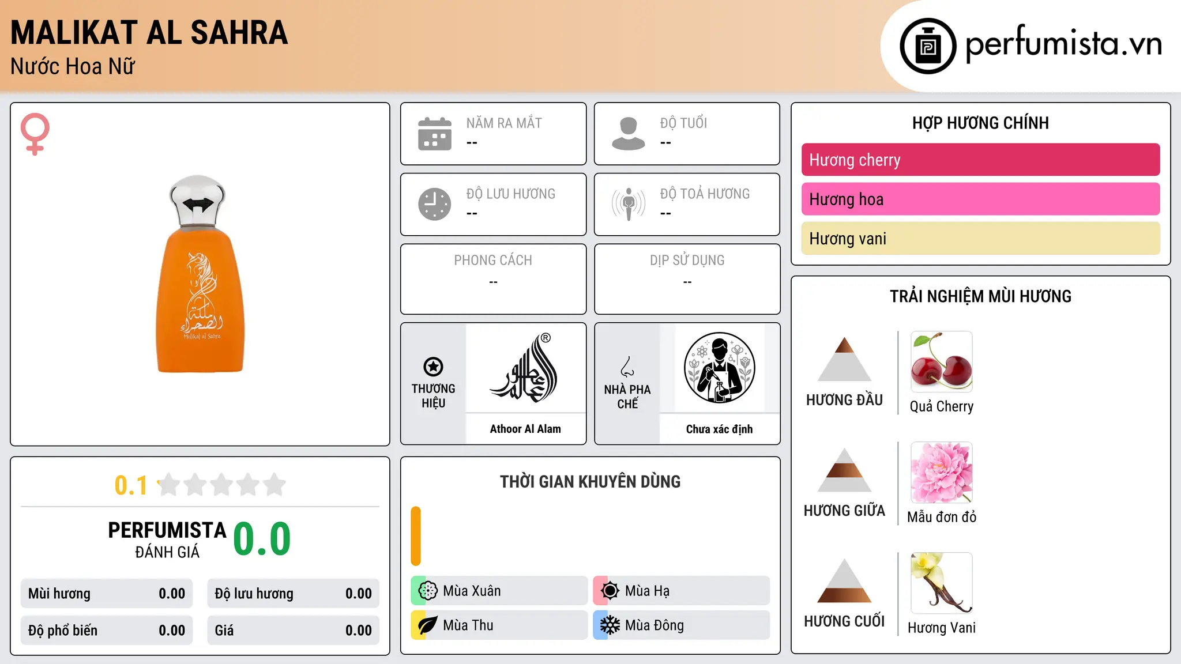Click the calendar icon beside Năm Ra Mắt
The width and height of the screenshot is (1181, 664).
point(435,134)
